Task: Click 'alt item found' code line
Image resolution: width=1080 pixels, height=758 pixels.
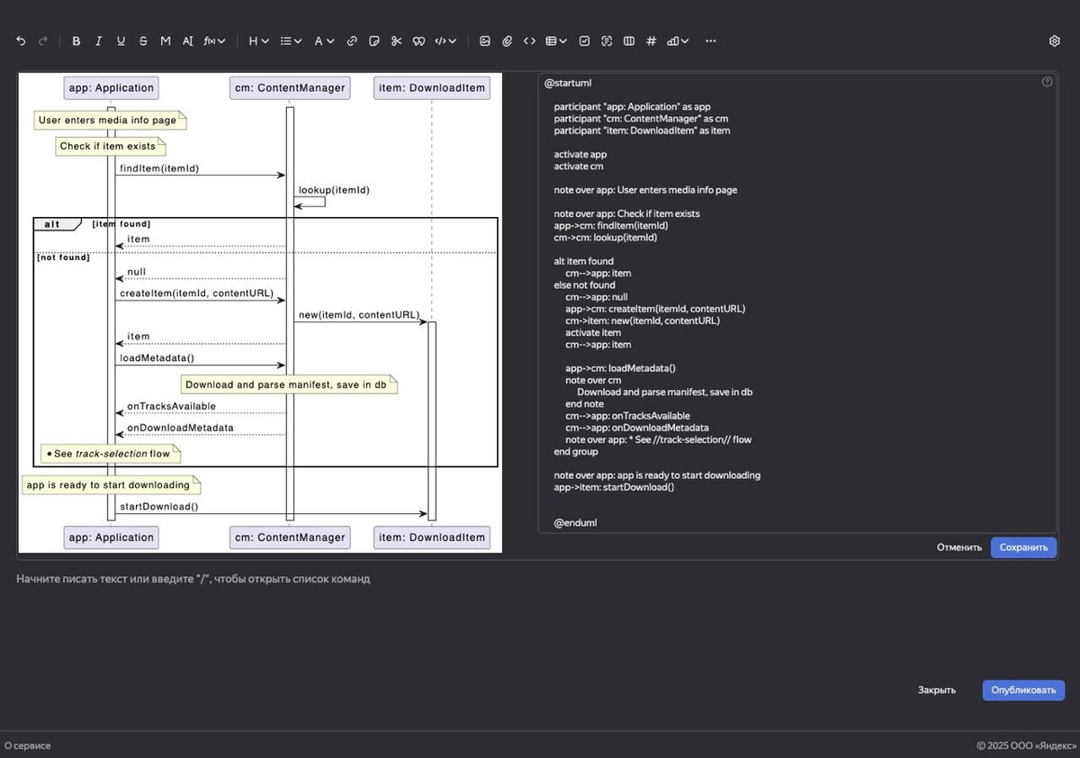Action: click(583, 261)
